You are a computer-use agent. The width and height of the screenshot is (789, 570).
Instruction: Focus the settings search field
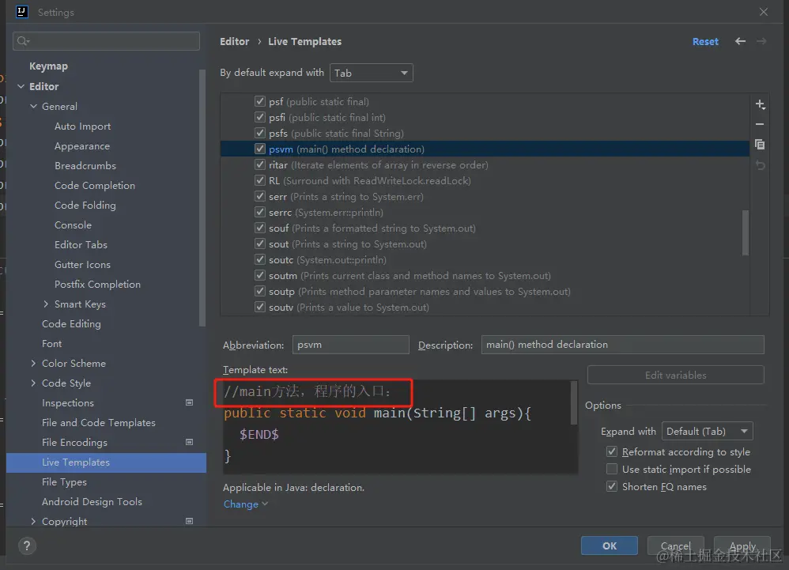click(x=106, y=41)
